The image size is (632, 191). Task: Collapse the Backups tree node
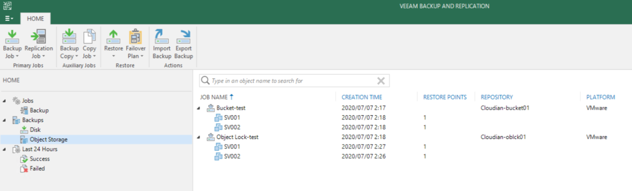(5, 120)
